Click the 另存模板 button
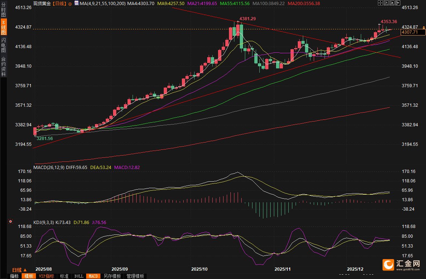 tap(112, 276)
